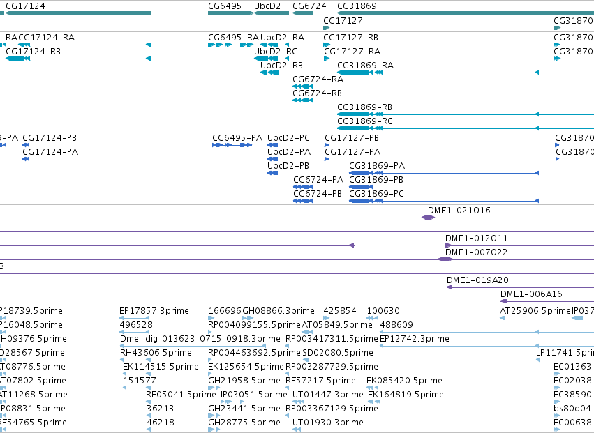Open protein label CG6495-PA
The image size is (594, 433).
pos(237,138)
